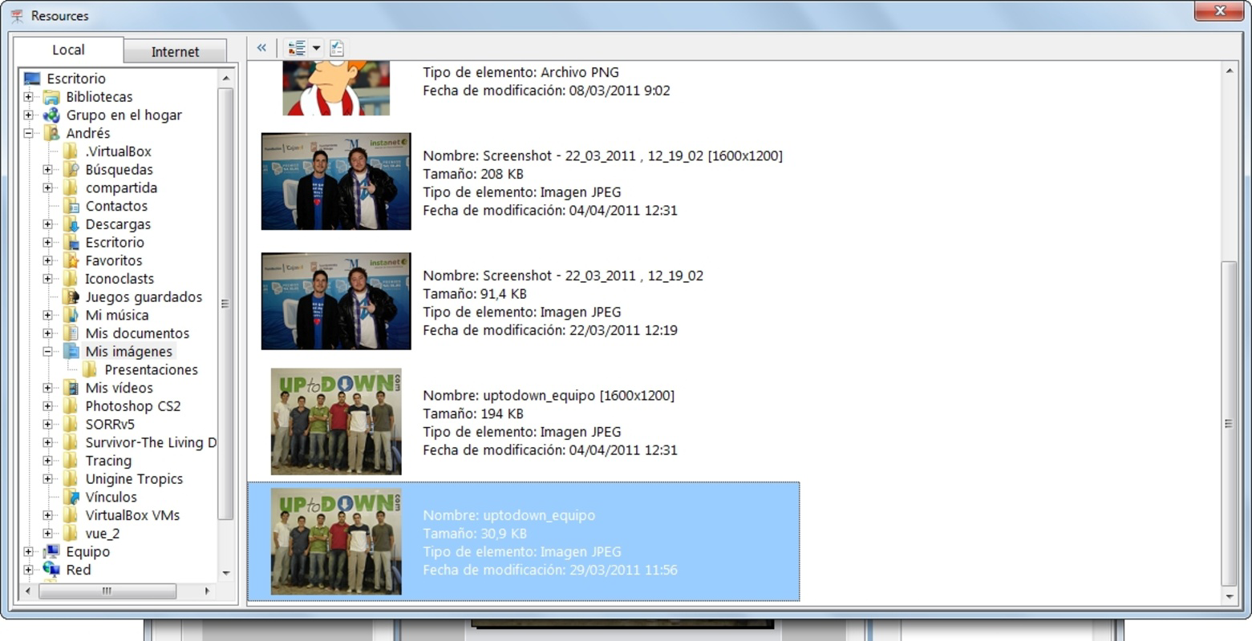Click the file list scroll-up arrow
This screenshot has width=1252, height=641.
click(1230, 71)
